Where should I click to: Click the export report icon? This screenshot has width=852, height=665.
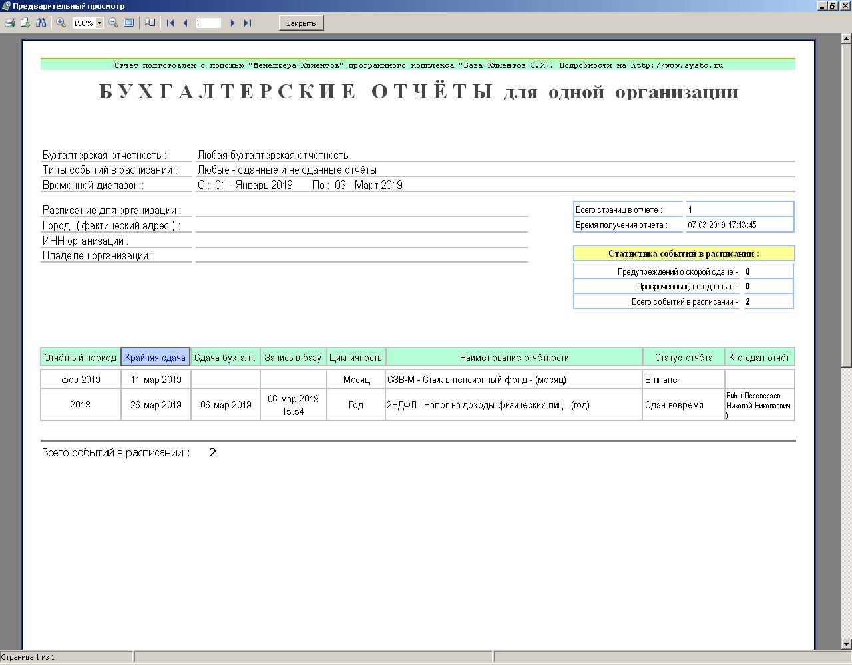(x=25, y=23)
